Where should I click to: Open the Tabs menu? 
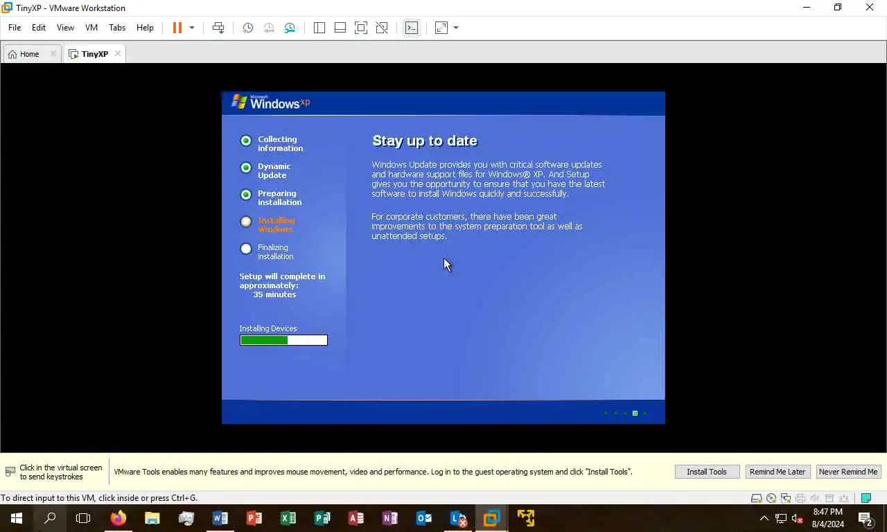click(x=117, y=28)
